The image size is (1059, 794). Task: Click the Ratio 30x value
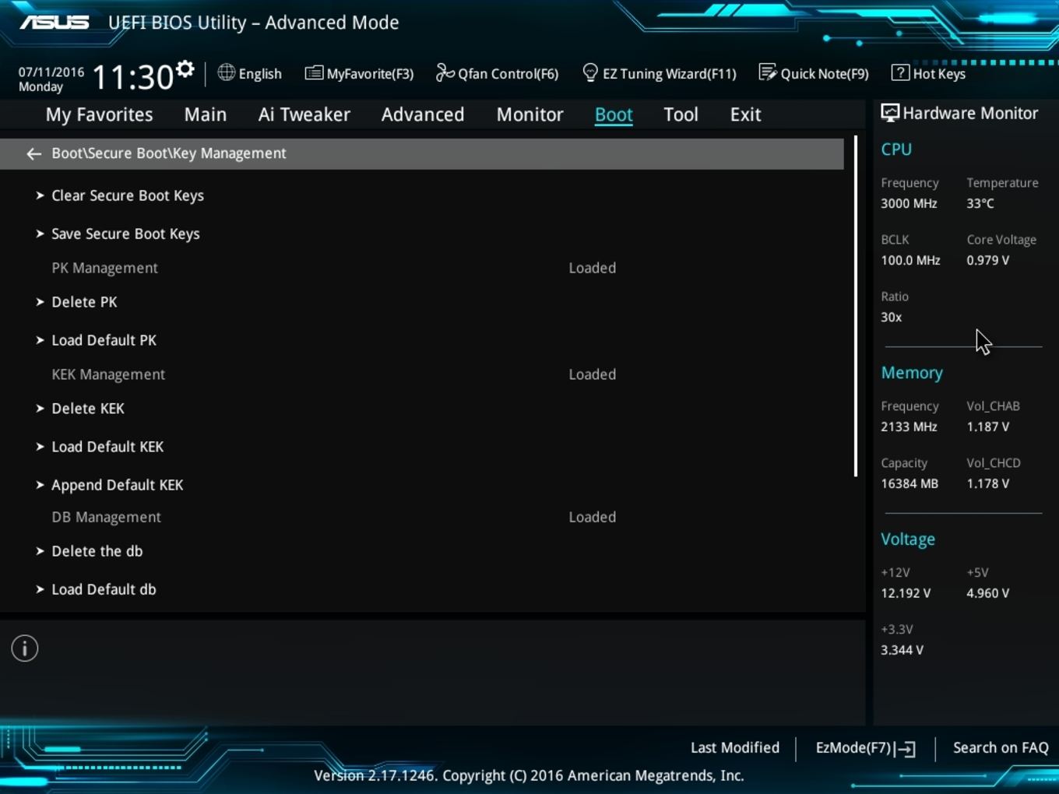click(891, 317)
